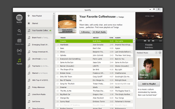
Task: Open the Starred list with star icon
Action: [x=39, y=23]
